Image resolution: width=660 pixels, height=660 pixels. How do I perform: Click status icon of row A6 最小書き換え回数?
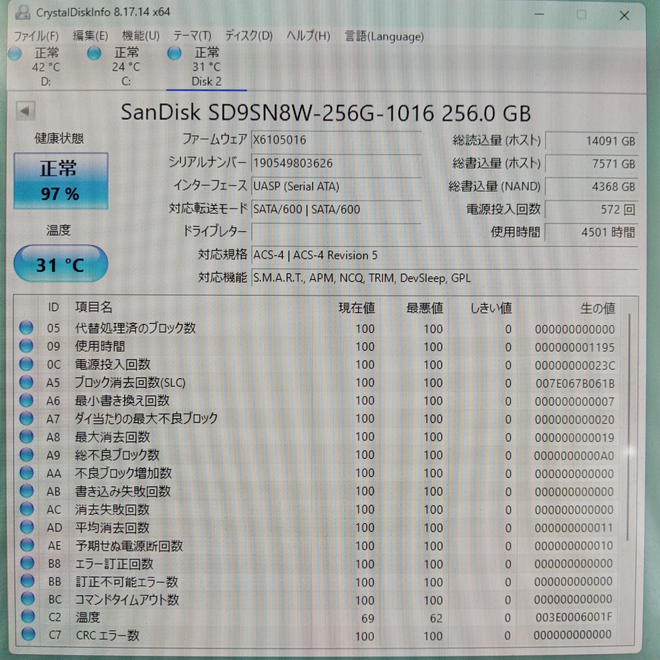[26, 400]
